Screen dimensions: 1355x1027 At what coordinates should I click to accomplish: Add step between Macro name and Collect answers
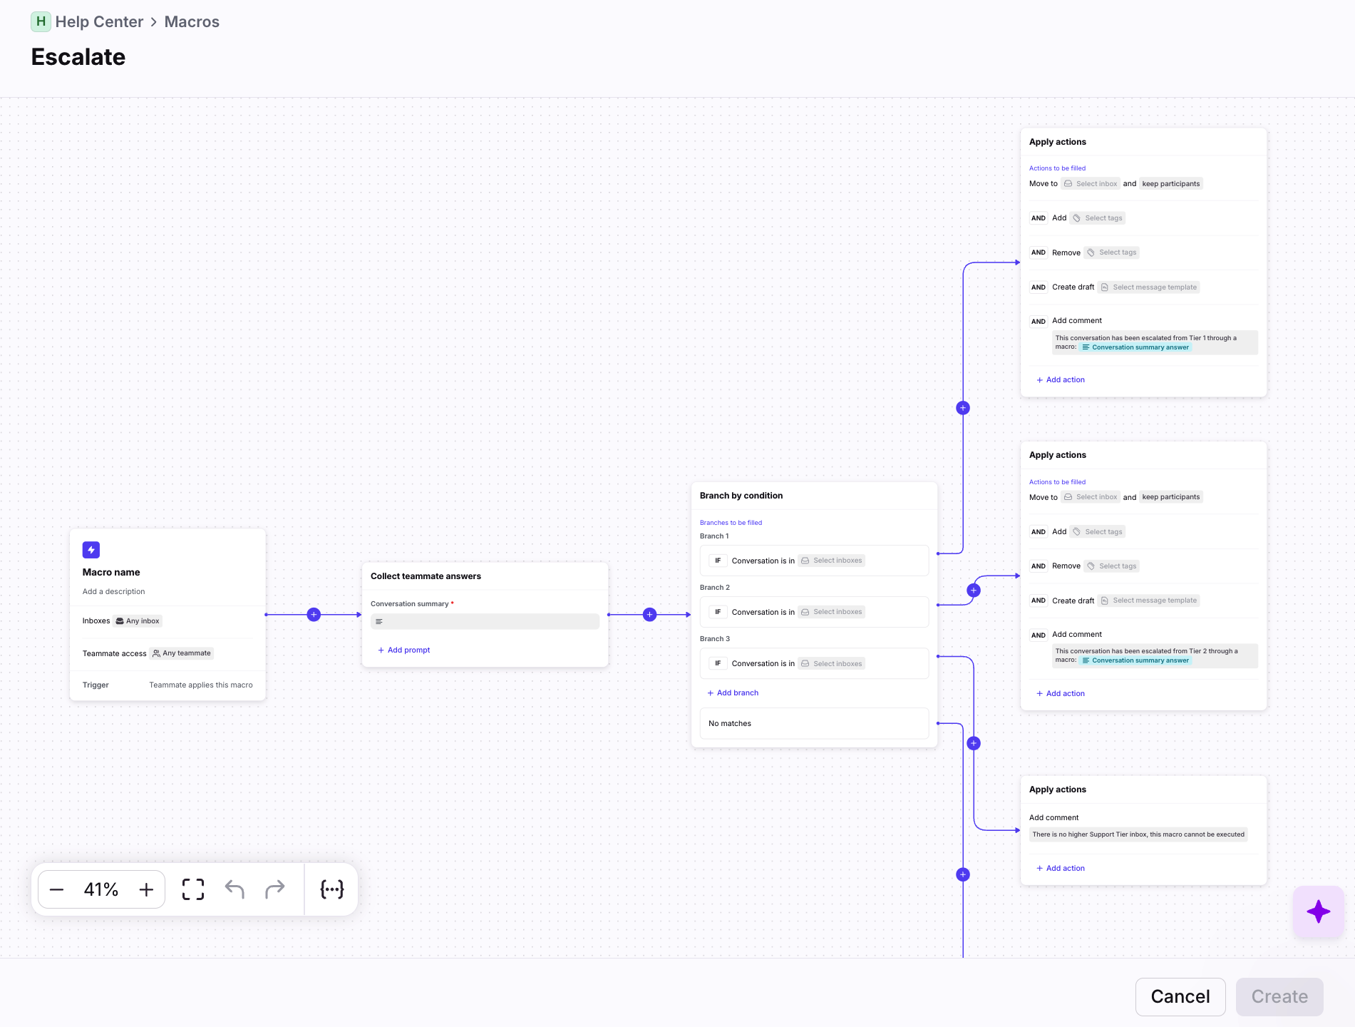314,615
